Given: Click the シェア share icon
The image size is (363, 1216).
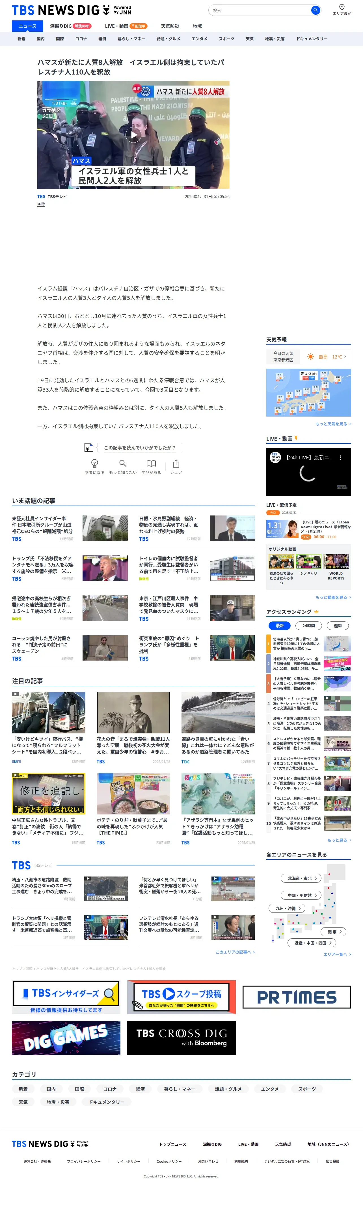Looking at the screenshot, I should point(176,463).
